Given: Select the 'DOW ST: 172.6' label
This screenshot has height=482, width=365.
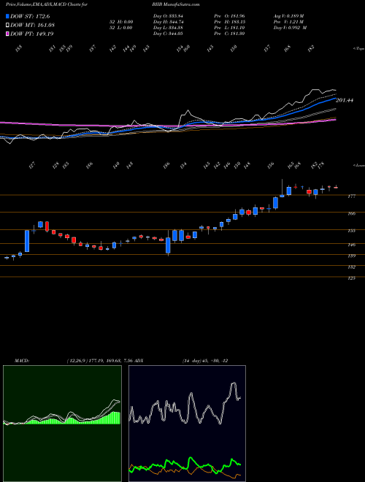Looking at the screenshot, I should click(30, 17).
